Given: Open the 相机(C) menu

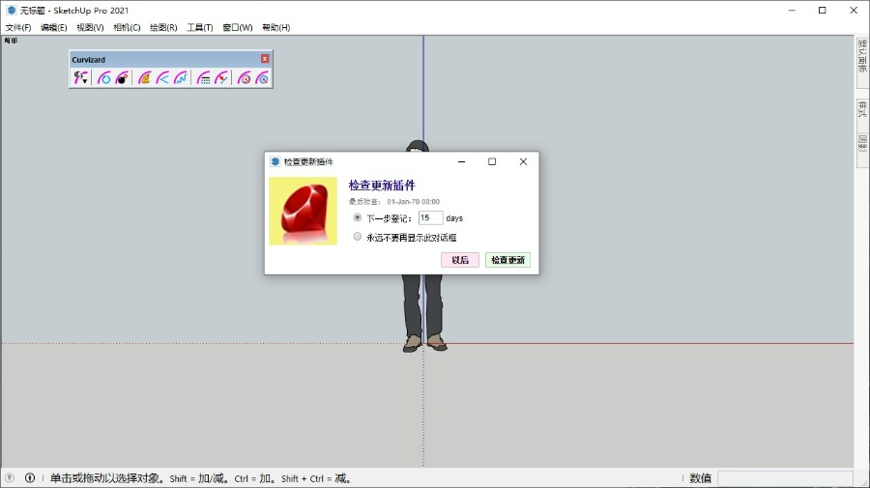Looking at the screenshot, I should tap(127, 27).
